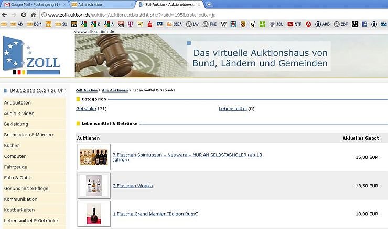Viewport: 388px width, 229px height.
Task: Select Antiquitäten in the sidebar
Action: point(17,102)
